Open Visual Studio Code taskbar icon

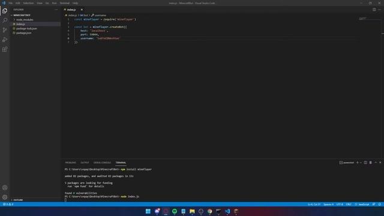click(227, 211)
